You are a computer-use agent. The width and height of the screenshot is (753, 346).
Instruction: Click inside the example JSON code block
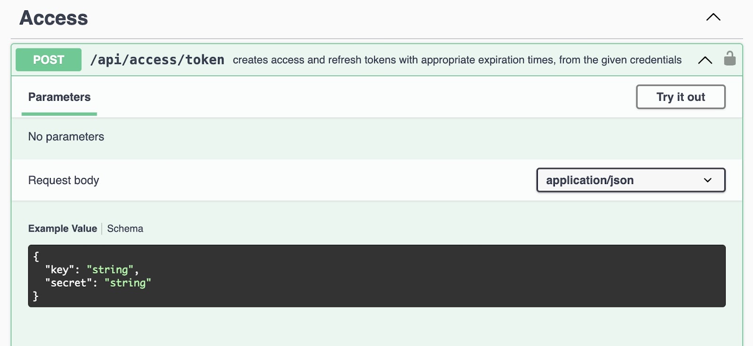pos(376,276)
